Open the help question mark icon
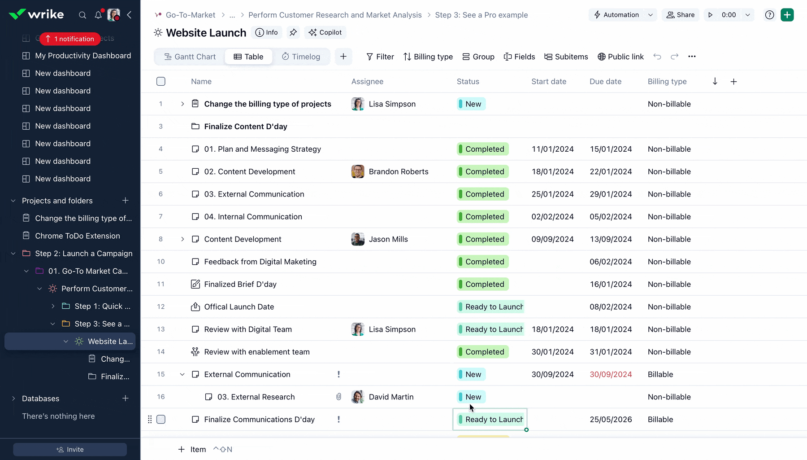Screen dimensions: 807x460 point(769,15)
